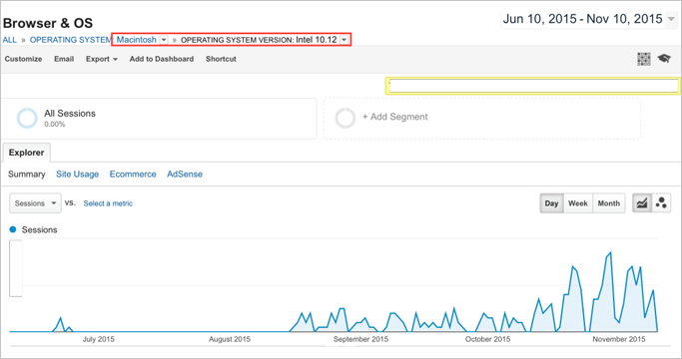Select the Summary sub-tab
Screen dimensions: 682x359
coord(27,174)
